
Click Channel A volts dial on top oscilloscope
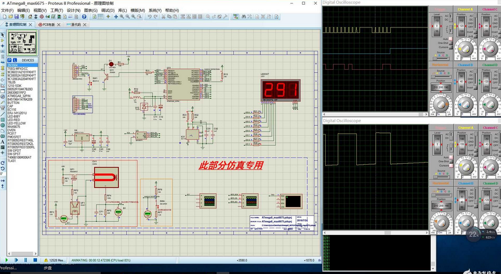(466, 50)
